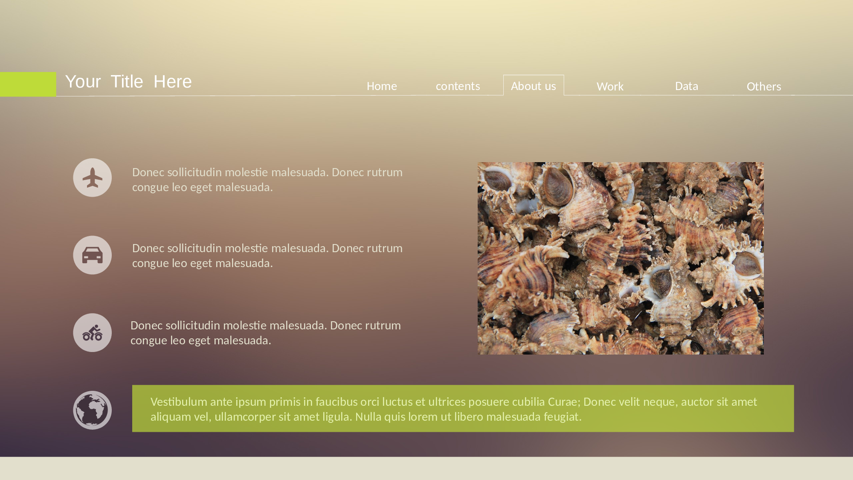853x480 pixels.
Task: Click the globe icon
Action: pos(92,410)
